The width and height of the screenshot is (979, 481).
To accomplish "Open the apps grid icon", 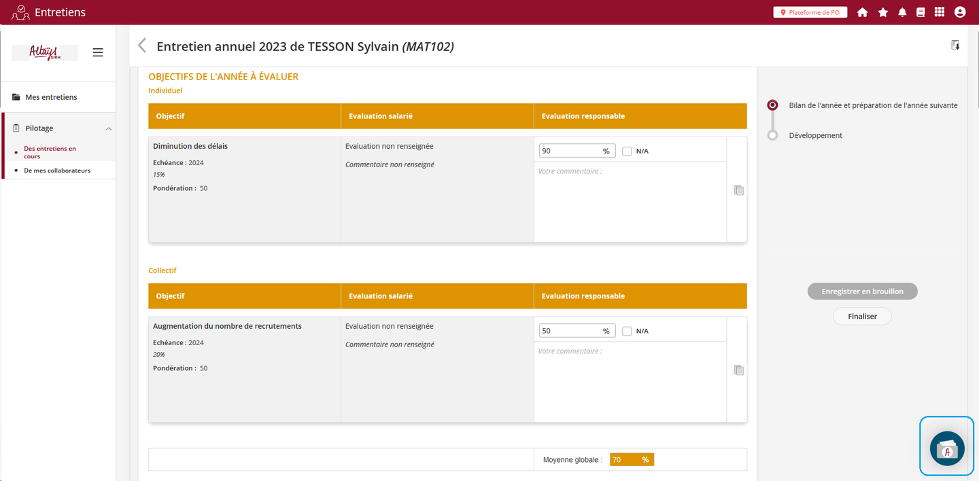I will (x=940, y=12).
